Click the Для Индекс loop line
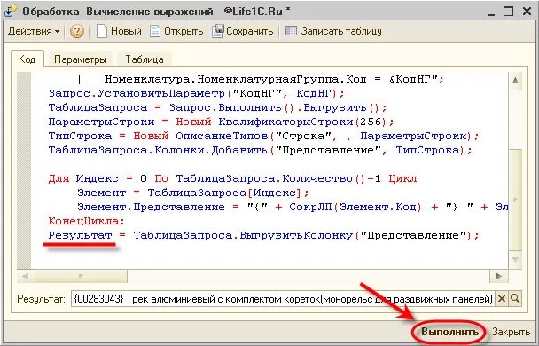This screenshot has width=539, height=346. tap(232, 178)
